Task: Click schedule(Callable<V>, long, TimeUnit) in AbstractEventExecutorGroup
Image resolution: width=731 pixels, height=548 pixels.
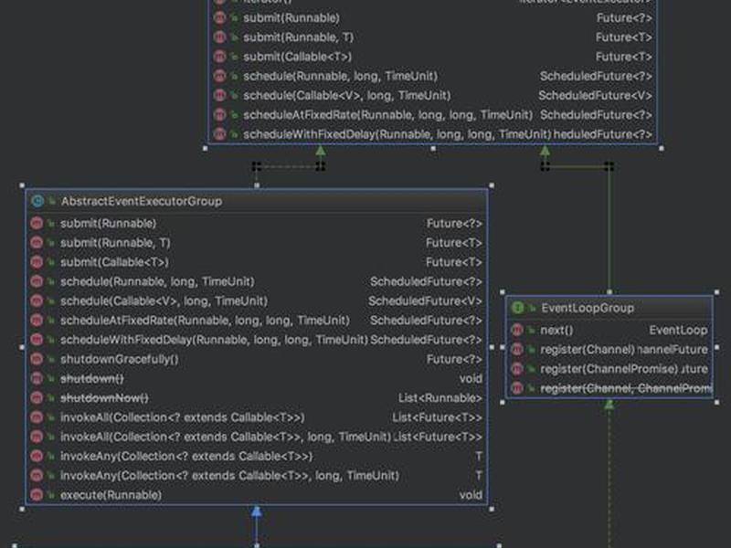Action: pos(164,301)
